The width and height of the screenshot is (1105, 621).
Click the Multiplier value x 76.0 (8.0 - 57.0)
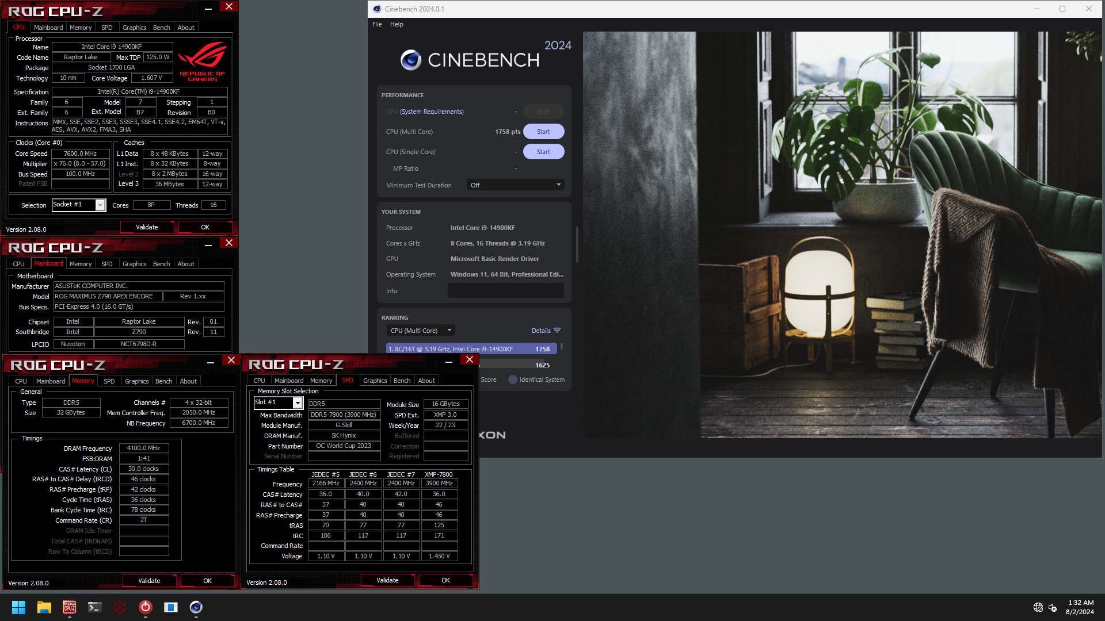(80, 163)
